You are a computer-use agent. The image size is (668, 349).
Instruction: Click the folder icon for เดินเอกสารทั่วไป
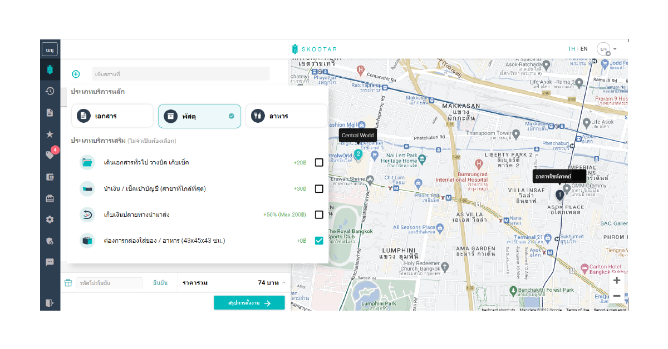point(87,162)
